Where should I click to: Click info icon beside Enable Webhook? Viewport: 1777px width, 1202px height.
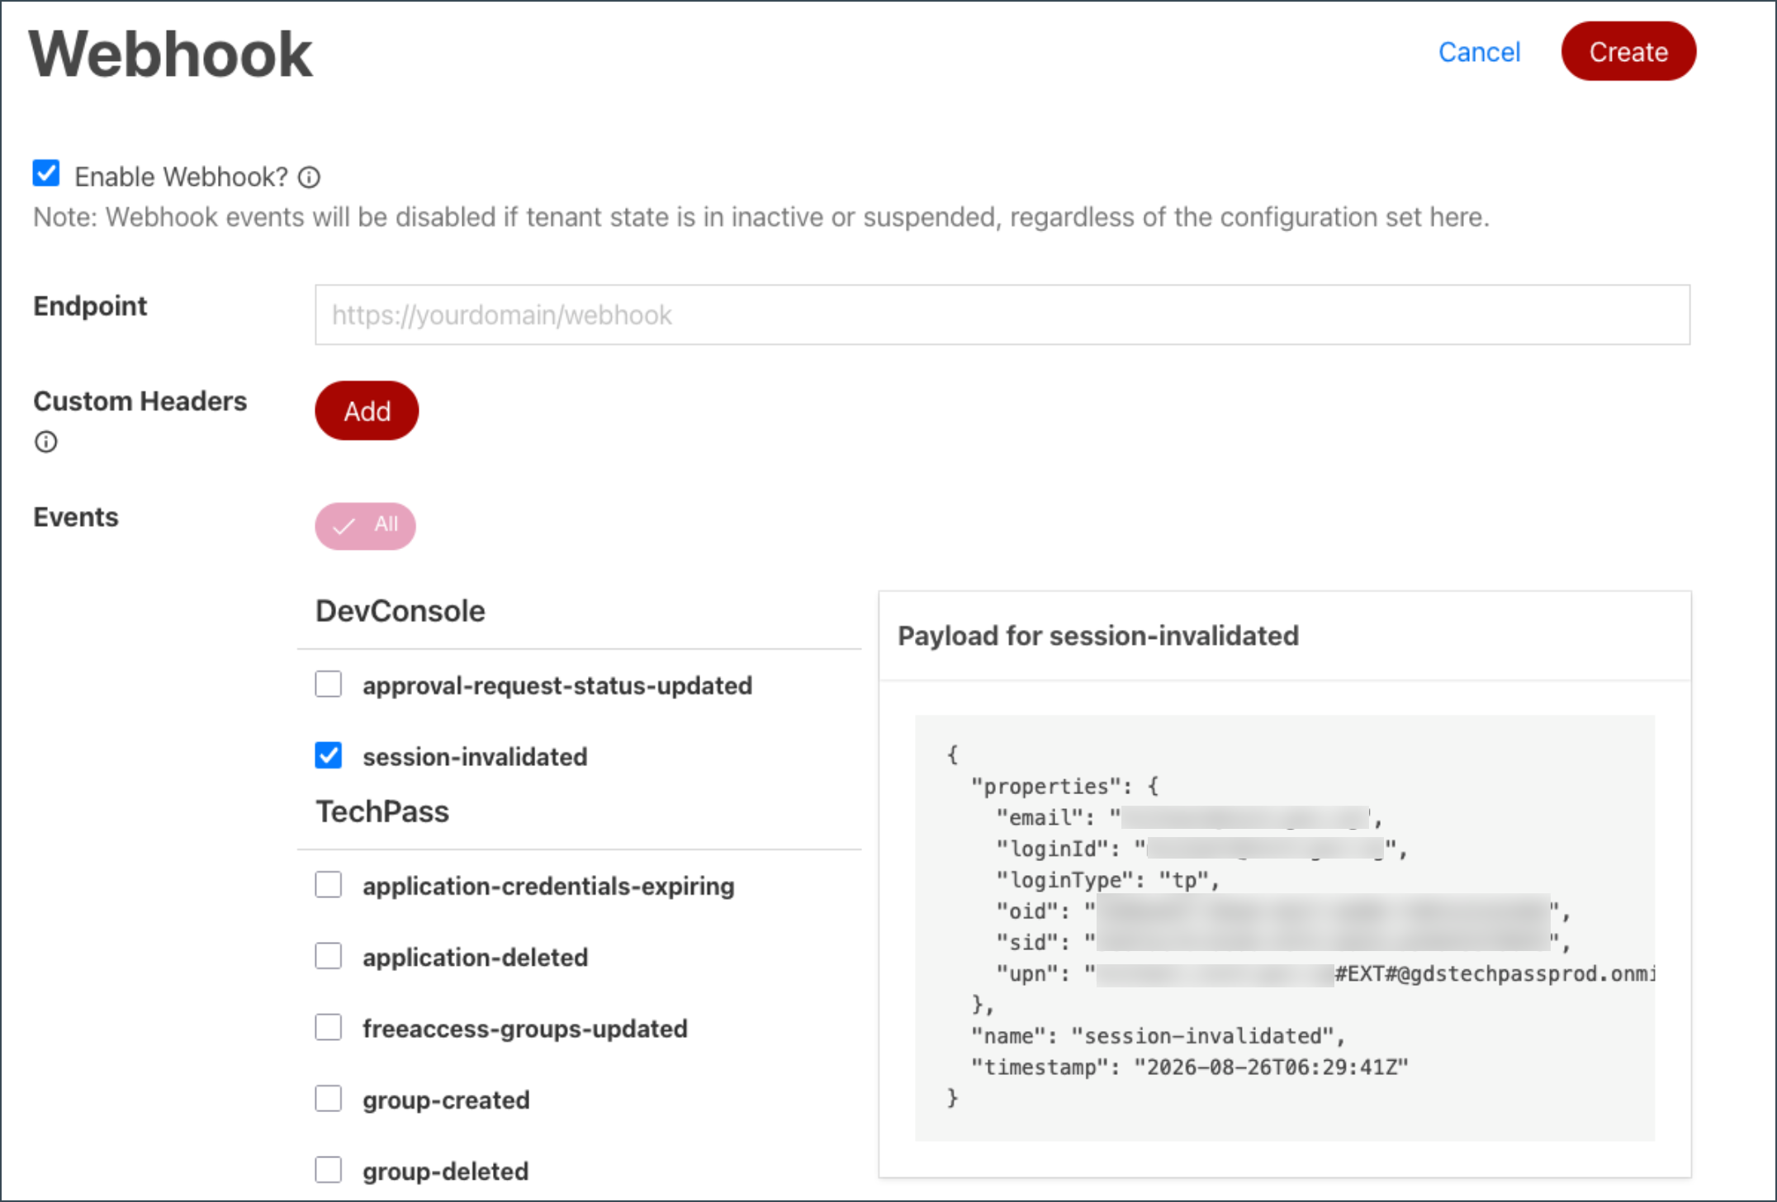pos(309,177)
